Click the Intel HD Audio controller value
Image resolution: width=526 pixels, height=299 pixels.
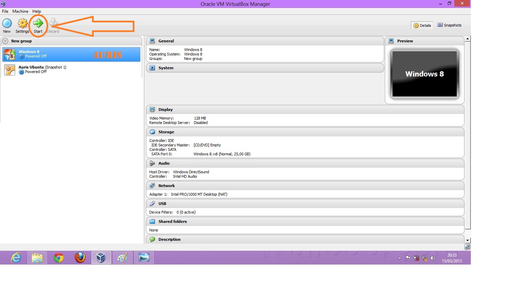pyautogui.click(x=185, y=176)
